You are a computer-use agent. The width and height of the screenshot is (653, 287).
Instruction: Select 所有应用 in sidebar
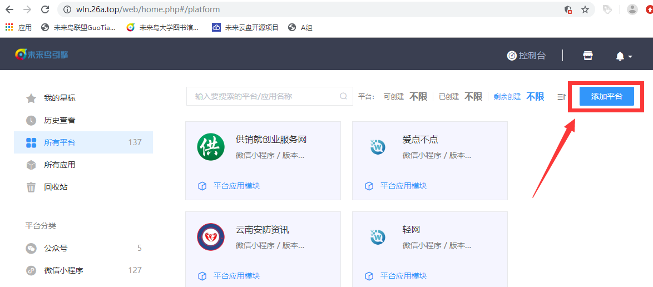pyautogui.click(x=60, y=165)
